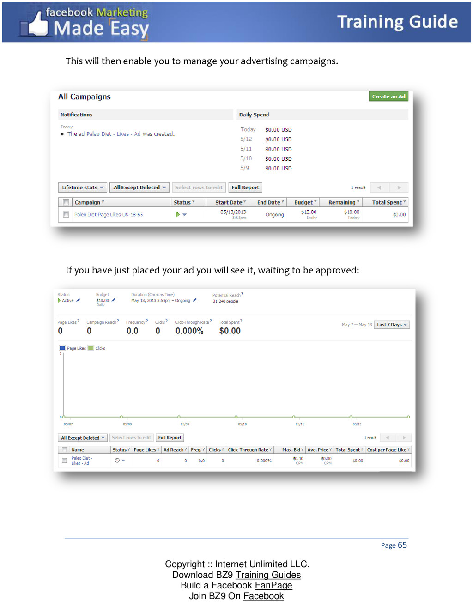Click the thumbs-up logo in the header
Viewport: 473px width, 612px height.
(35, 24)
